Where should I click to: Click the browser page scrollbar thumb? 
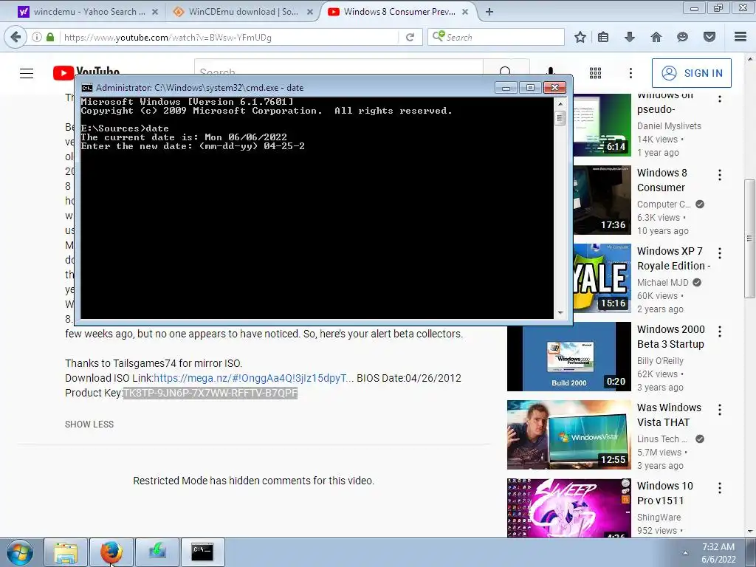[x=749, y=238]
